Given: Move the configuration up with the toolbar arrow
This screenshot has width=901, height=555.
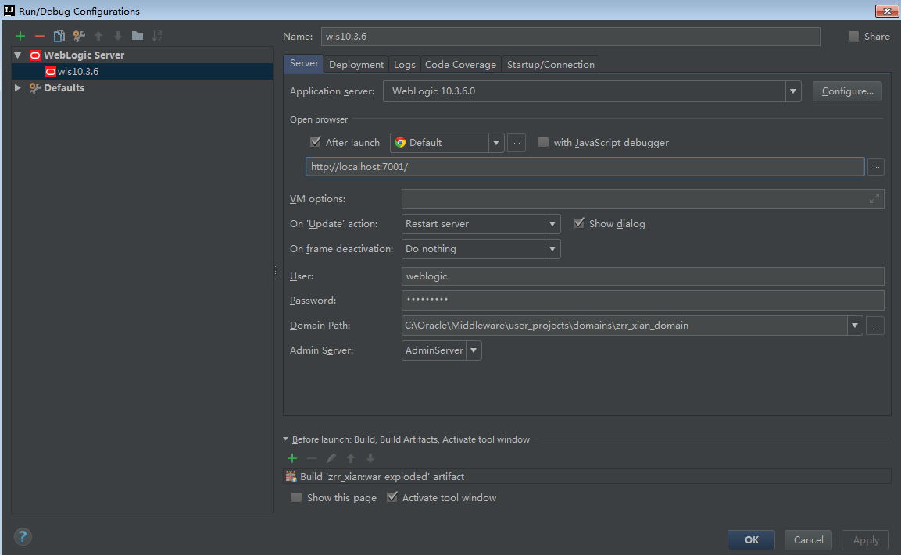Looking at the screenshot, I should tap(98, 36).
